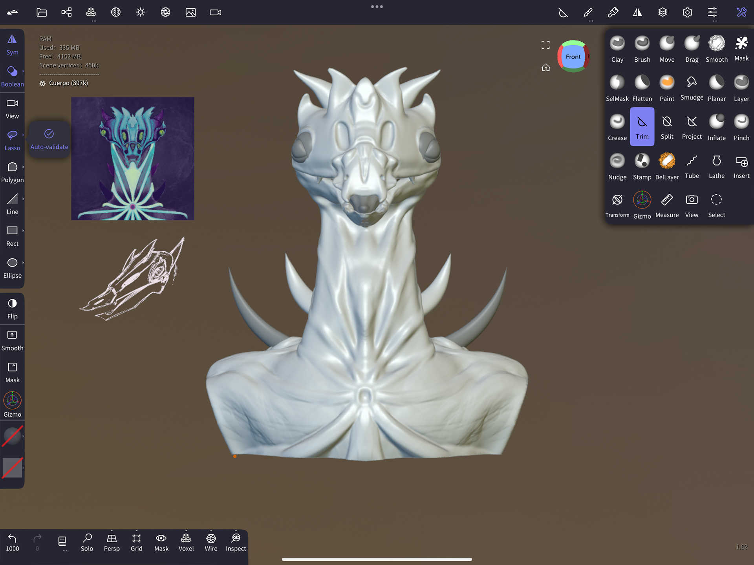
Task: Enter fullscreen viewport mode
Action: tap(545, 45)
